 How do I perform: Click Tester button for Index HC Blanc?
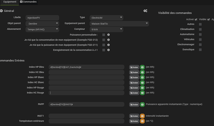coord(134,83)
